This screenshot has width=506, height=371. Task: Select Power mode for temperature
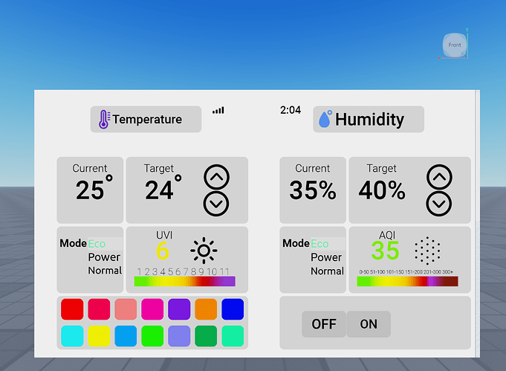pyautogui.click(x=104, y=257)
